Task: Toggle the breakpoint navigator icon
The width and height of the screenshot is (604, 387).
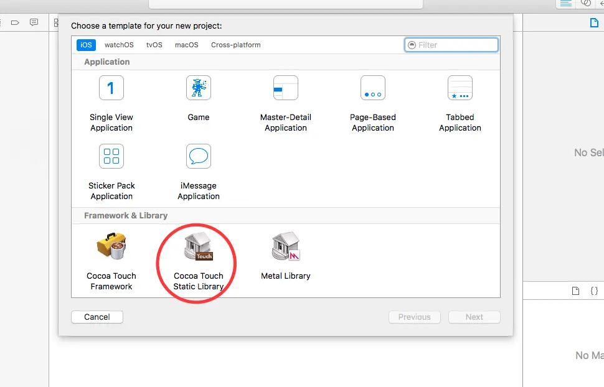Action: pyautogui.click(x=15, y=23)
